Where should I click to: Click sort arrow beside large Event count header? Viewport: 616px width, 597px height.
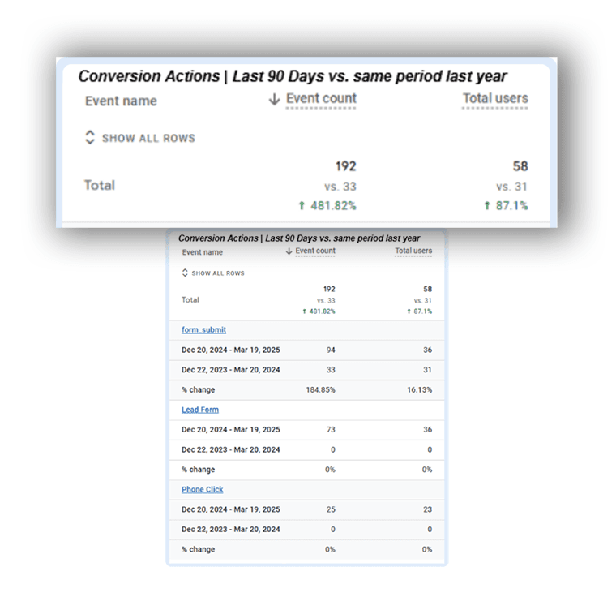[274, 100]
